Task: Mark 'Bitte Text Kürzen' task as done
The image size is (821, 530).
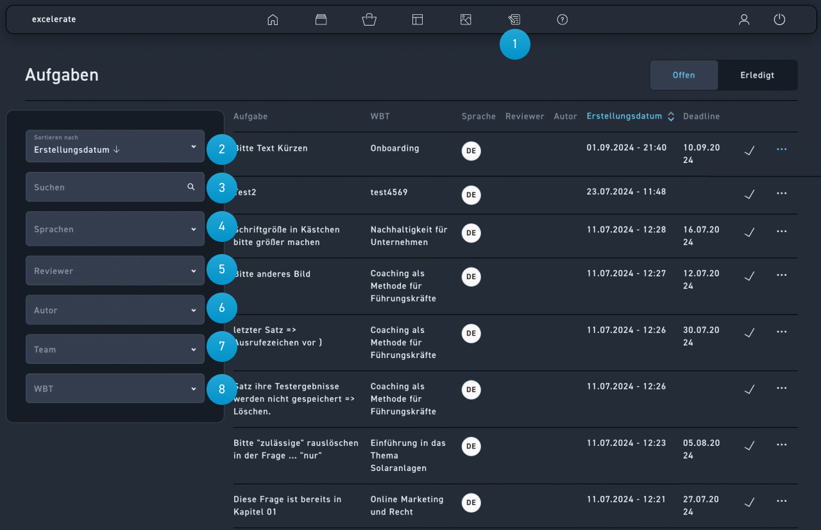Action: pyautogui.click(x=749, y=150)
